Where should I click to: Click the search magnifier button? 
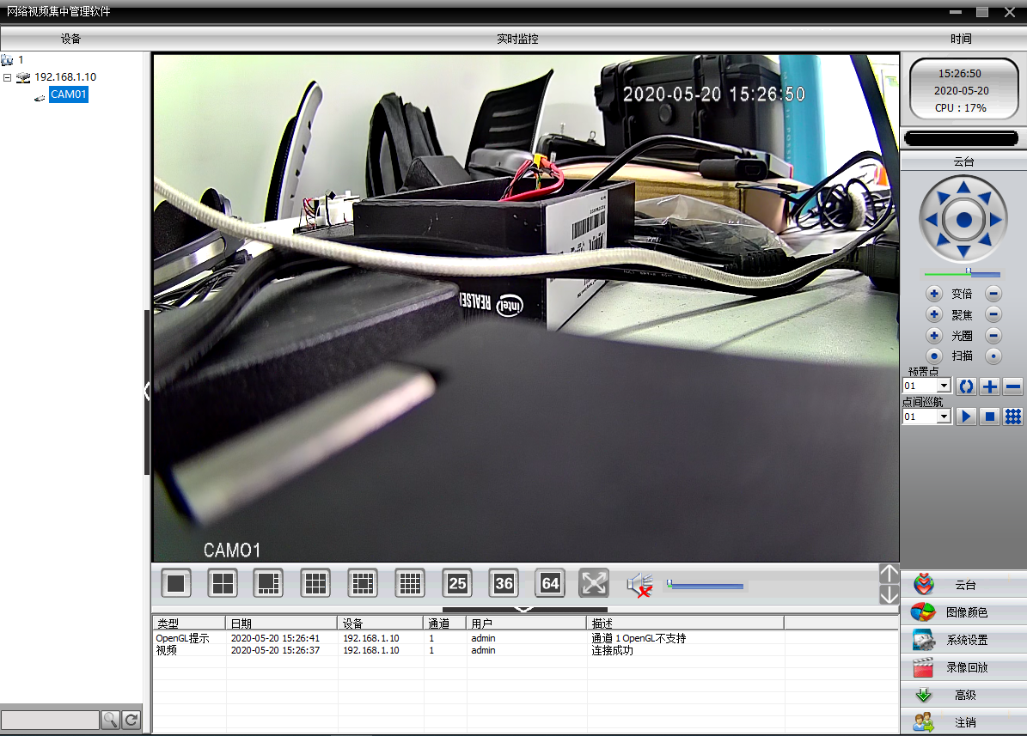point(110,721)
